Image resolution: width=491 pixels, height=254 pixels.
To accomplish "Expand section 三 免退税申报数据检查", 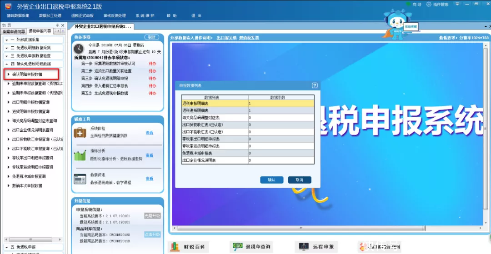I will coord(33,56).
